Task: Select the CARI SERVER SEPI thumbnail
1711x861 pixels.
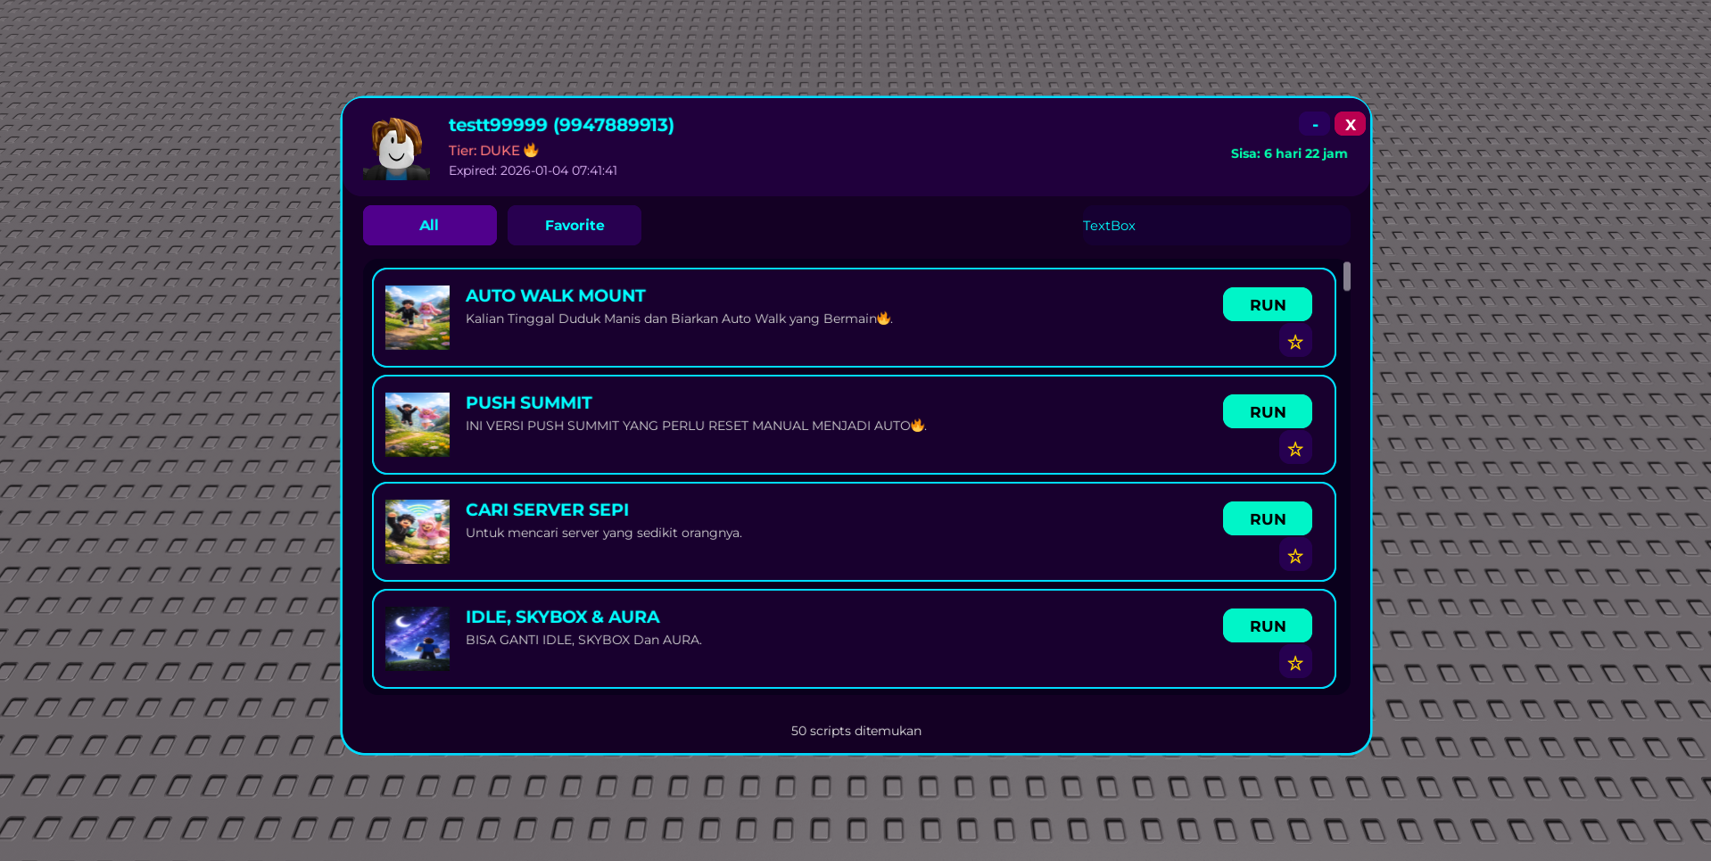Action: [417, 532]
